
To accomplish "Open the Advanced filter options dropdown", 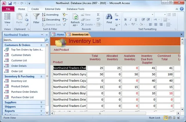I will click(x=65, y=19).
